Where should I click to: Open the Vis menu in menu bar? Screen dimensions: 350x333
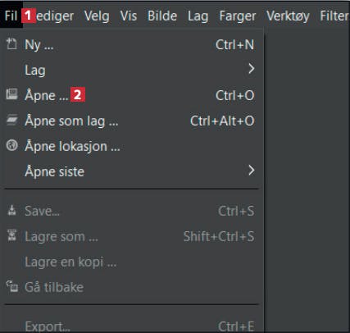(x=129, y=16)
